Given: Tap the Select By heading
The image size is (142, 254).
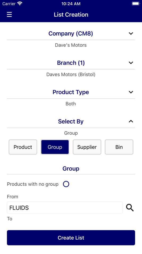Looking at the screenshot, I should (x=71, y=121).
